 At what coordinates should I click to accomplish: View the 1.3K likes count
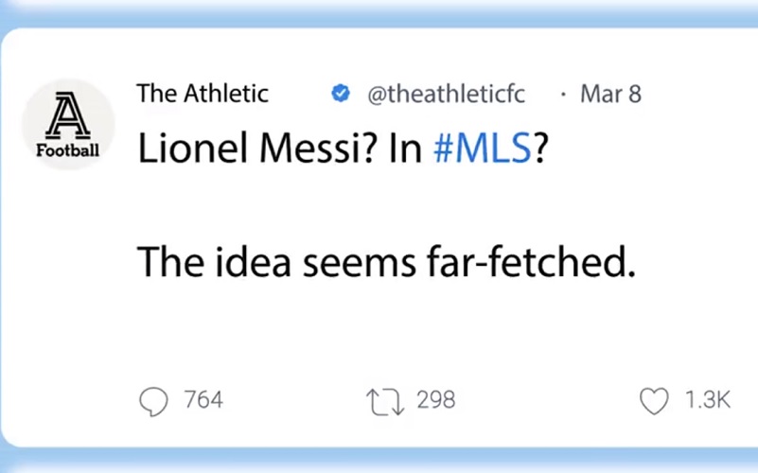click(707, 401)
